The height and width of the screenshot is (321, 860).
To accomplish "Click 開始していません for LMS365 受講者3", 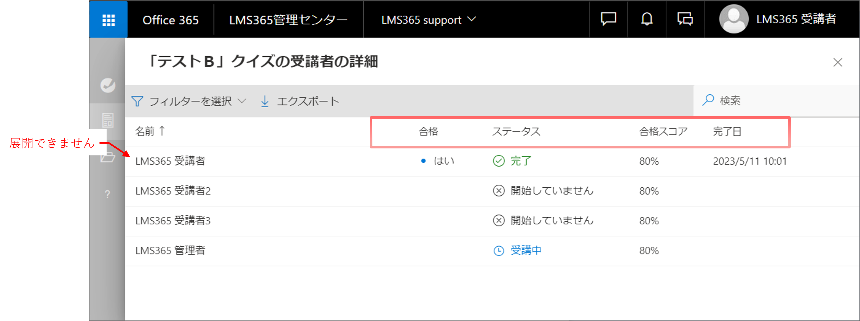I will (x=552, y=221).
